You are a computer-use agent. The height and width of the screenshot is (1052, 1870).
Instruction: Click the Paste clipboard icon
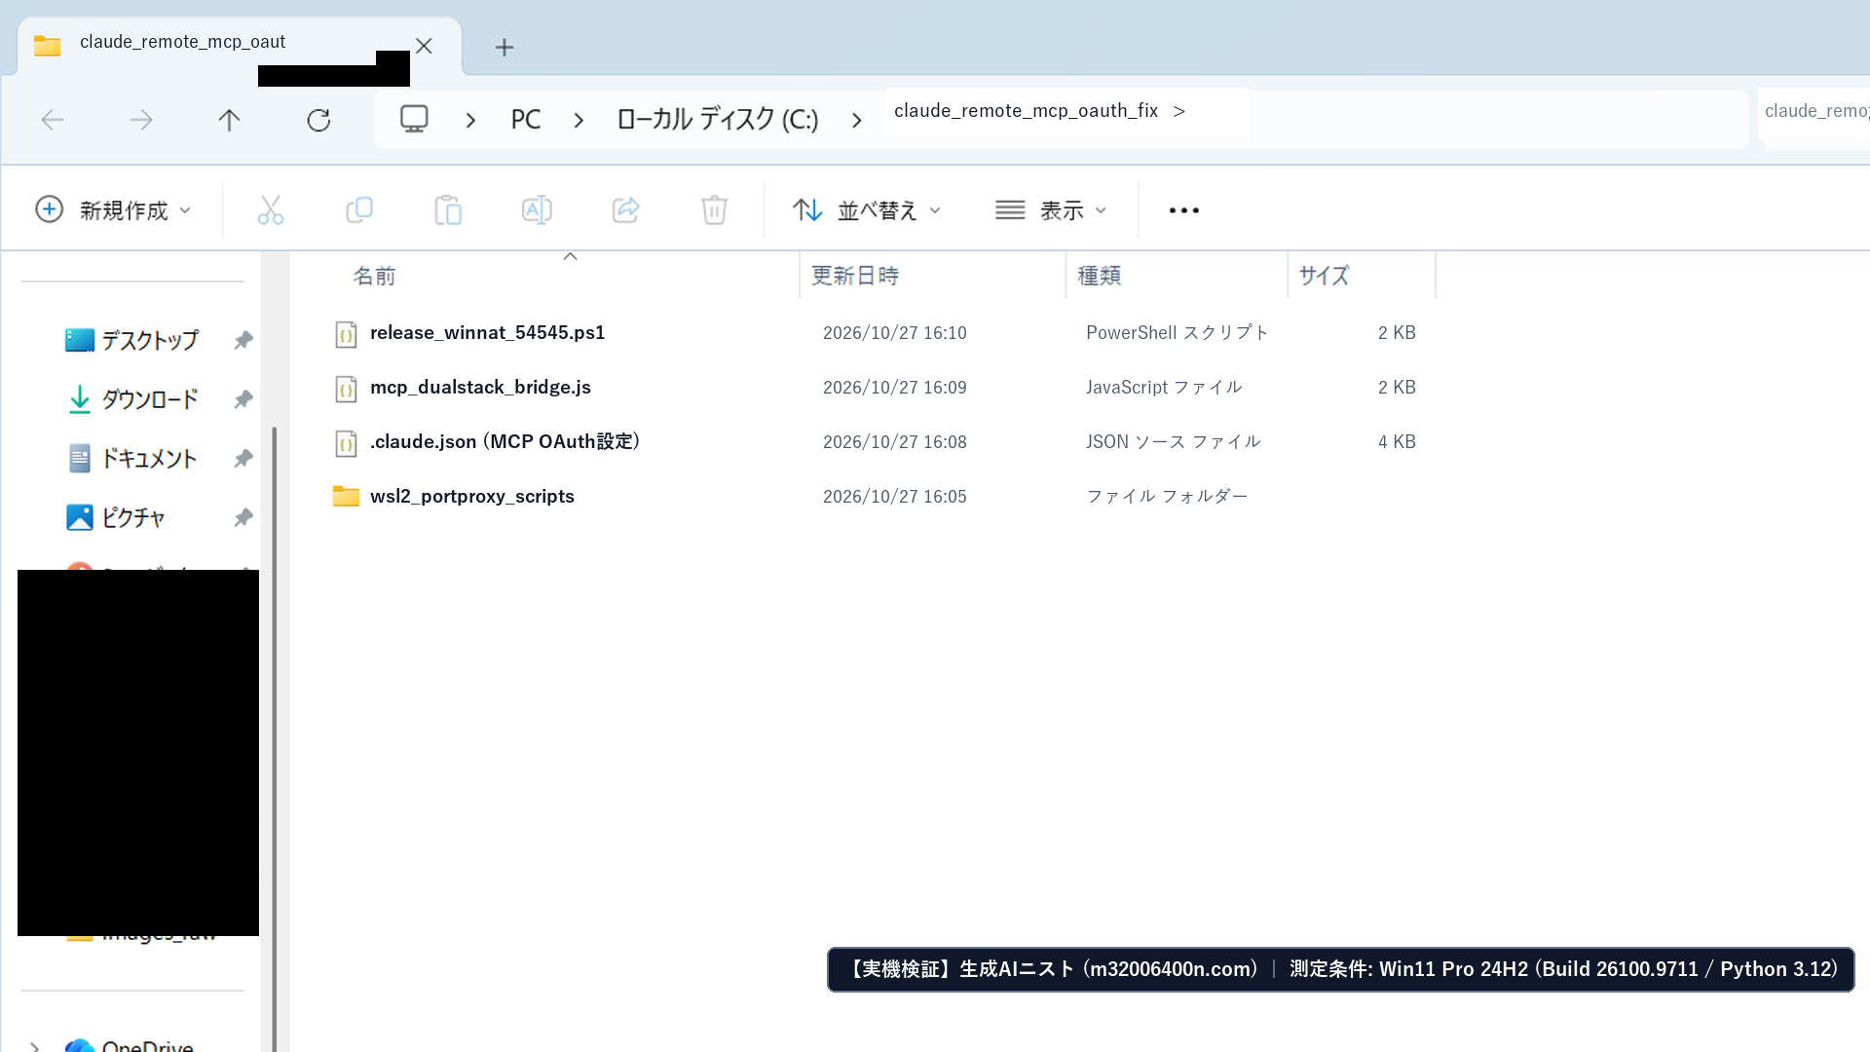(x=448, y=209)
